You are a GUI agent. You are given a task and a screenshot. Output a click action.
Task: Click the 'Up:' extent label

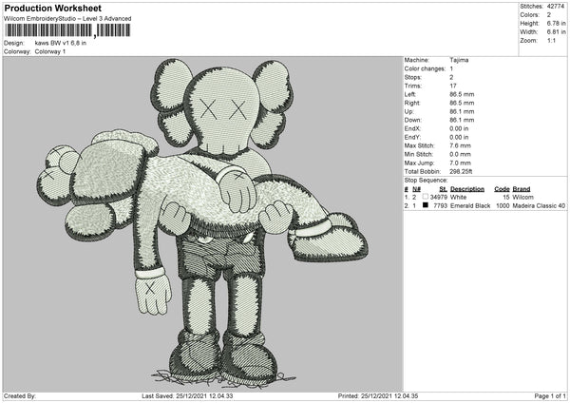coord(408,111)
